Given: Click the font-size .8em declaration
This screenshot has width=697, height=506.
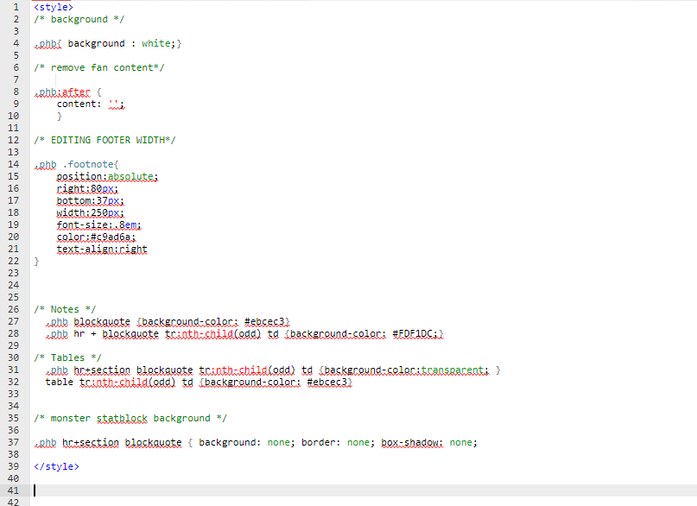Looking at the screenshot, I should pyautogui.click(x=92, y=225).
